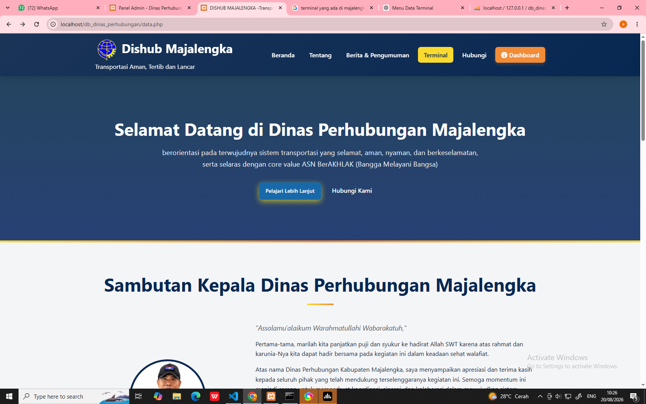Click the Windows taskbar search box

click(x=74, y=396)
